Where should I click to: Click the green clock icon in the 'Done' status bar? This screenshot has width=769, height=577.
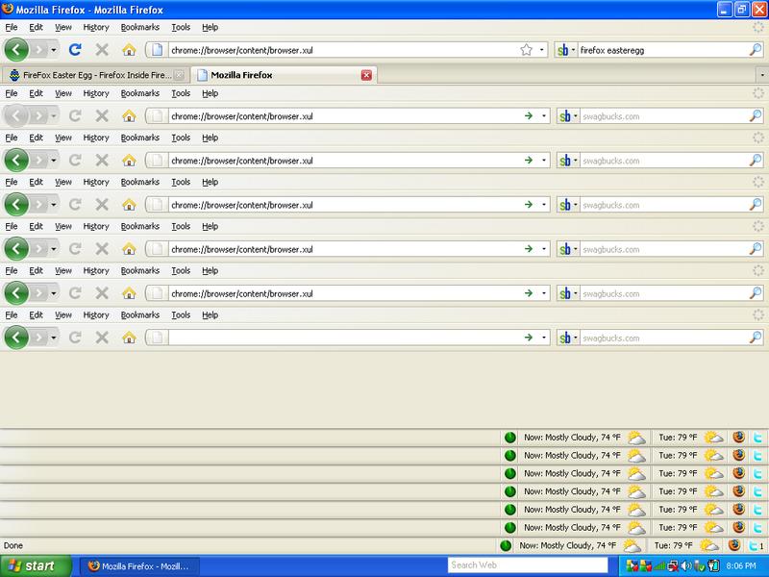tap(505, 545)
